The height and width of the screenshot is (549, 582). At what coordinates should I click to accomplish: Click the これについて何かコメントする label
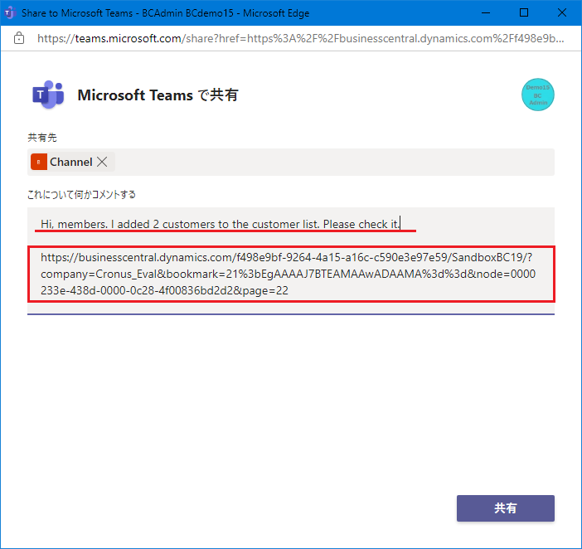coord(81,195)
